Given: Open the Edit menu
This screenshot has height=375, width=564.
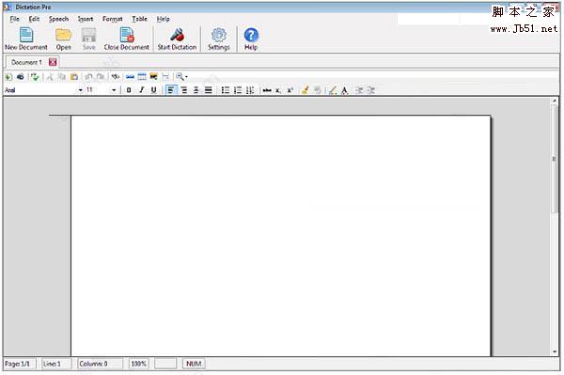Looking at the screenshot, I should (34, 19).
